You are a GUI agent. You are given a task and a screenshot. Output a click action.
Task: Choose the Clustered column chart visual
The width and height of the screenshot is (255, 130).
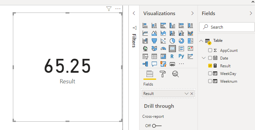click(172, 25)
